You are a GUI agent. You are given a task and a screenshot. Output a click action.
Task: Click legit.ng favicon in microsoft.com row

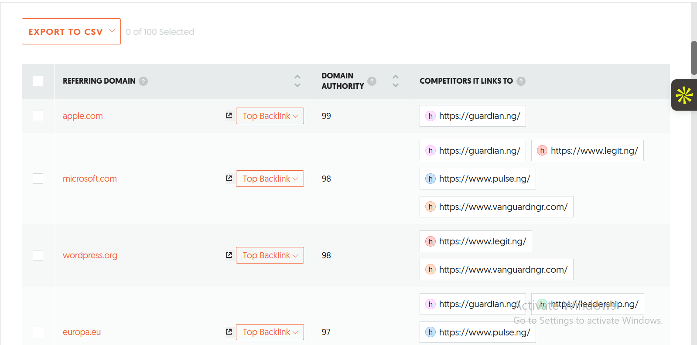point(542,151)
